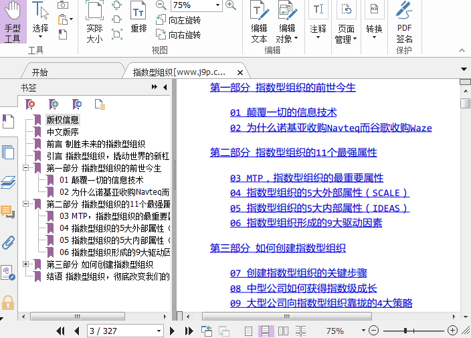This screenshot has height=338, width=471.
Task: Collapse the ribbon with the up chevron
Action: pos(462,50)
